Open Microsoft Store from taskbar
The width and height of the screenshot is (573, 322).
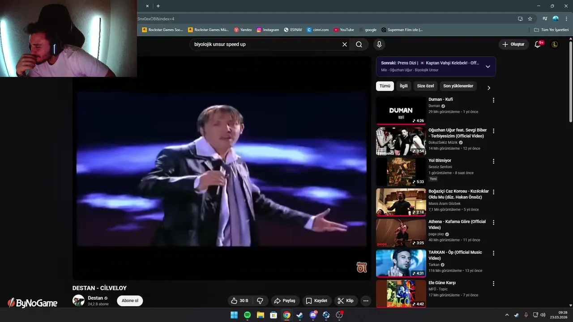(x=274, y=315)
